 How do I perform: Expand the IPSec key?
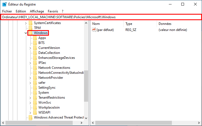30,63
